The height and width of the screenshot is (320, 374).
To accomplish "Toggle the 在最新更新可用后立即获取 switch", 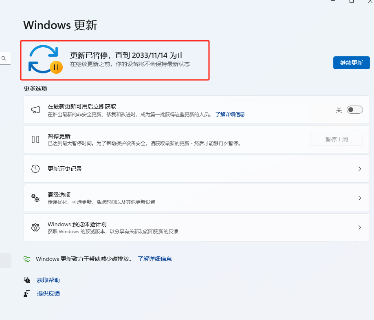I will 355,110.
